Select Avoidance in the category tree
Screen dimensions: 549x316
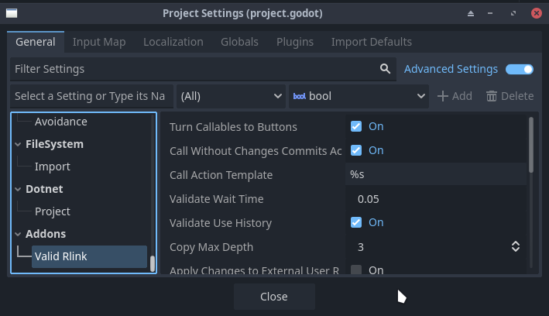pos(61,122)
